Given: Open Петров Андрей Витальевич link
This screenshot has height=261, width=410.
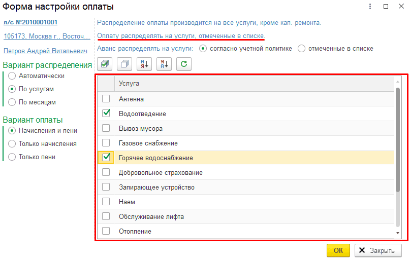Looking at the screenshot, I should (x=45, y=51).
